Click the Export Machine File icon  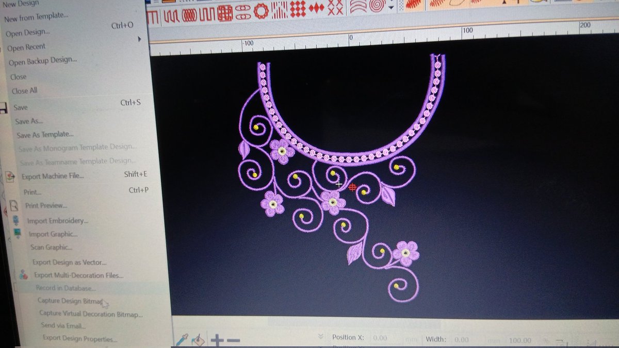point(11,177)
